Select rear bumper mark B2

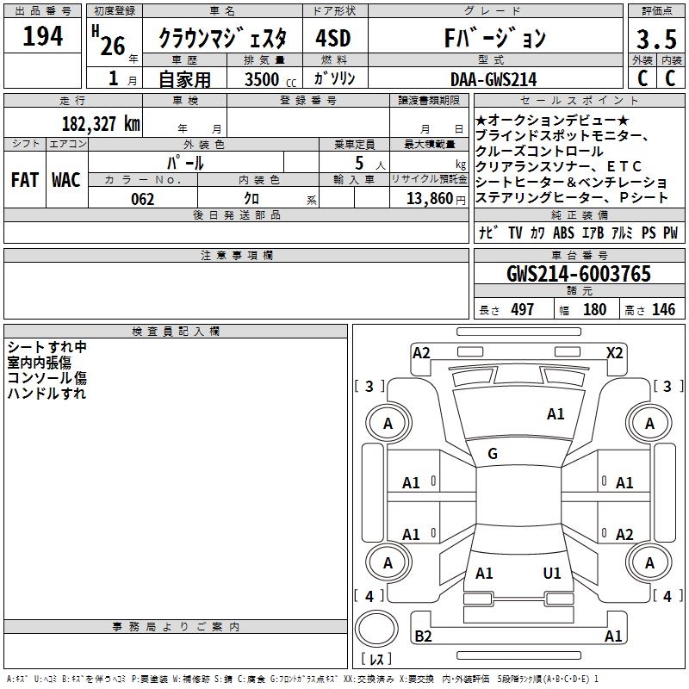(x=423, y=636)
